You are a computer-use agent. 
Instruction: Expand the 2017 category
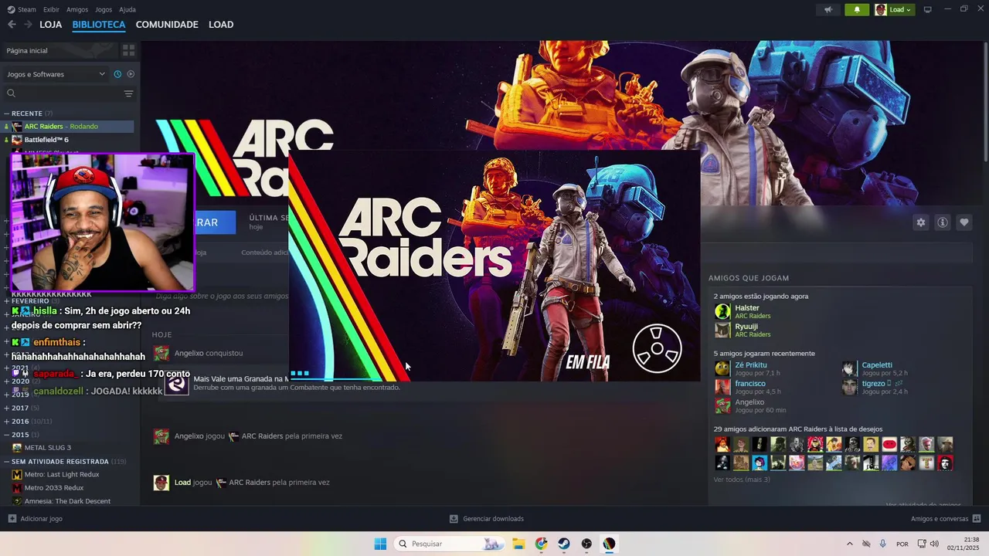pos(7,408)
